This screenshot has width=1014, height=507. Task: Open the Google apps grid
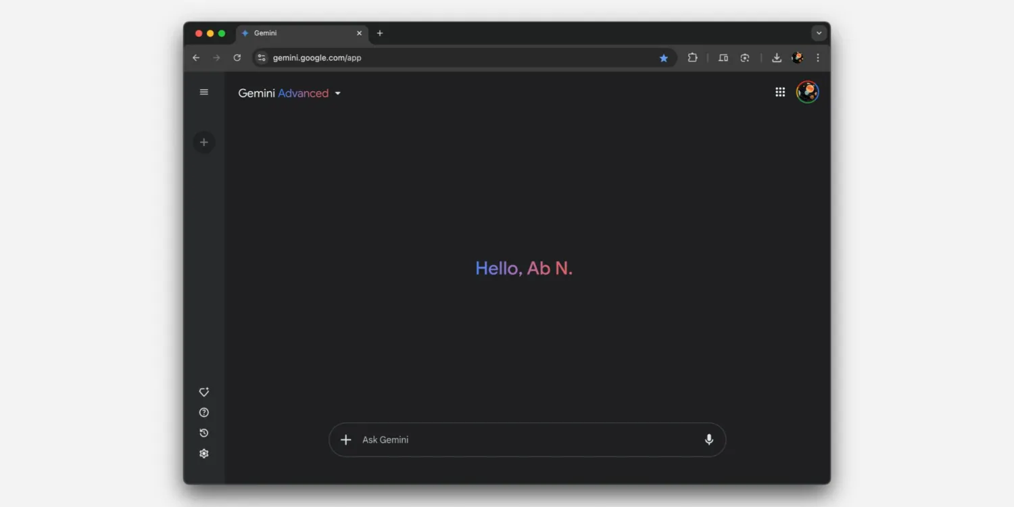point(780,92)
